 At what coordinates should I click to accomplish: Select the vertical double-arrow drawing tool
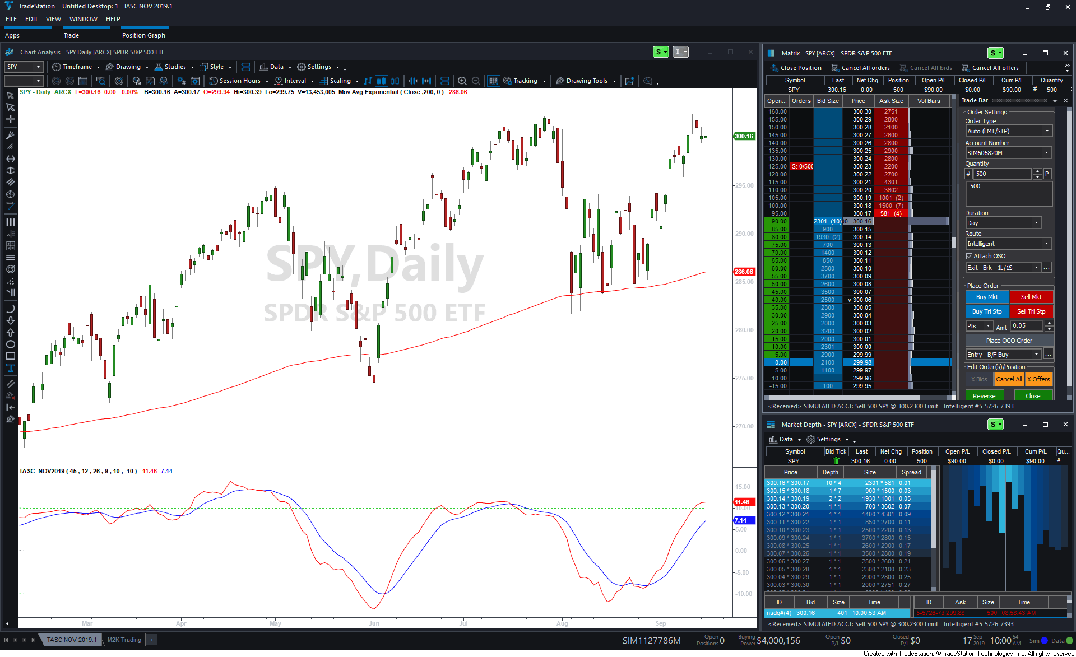click(x=10, y=171)
